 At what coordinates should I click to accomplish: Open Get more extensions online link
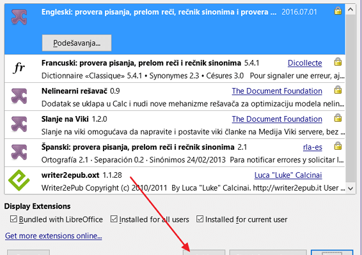pyautogui.click(x=54, y=236)
